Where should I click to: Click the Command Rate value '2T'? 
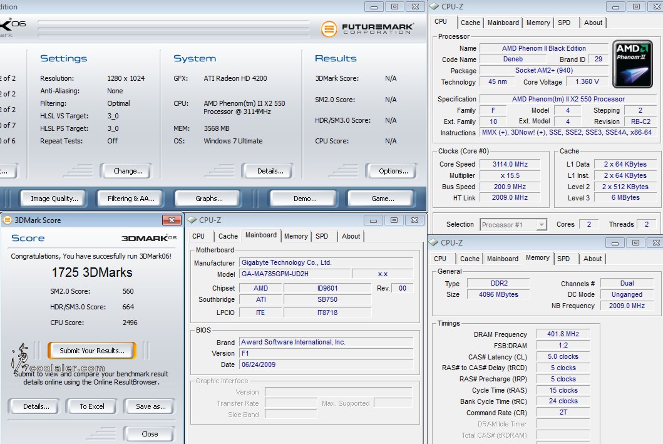(563, 412)
